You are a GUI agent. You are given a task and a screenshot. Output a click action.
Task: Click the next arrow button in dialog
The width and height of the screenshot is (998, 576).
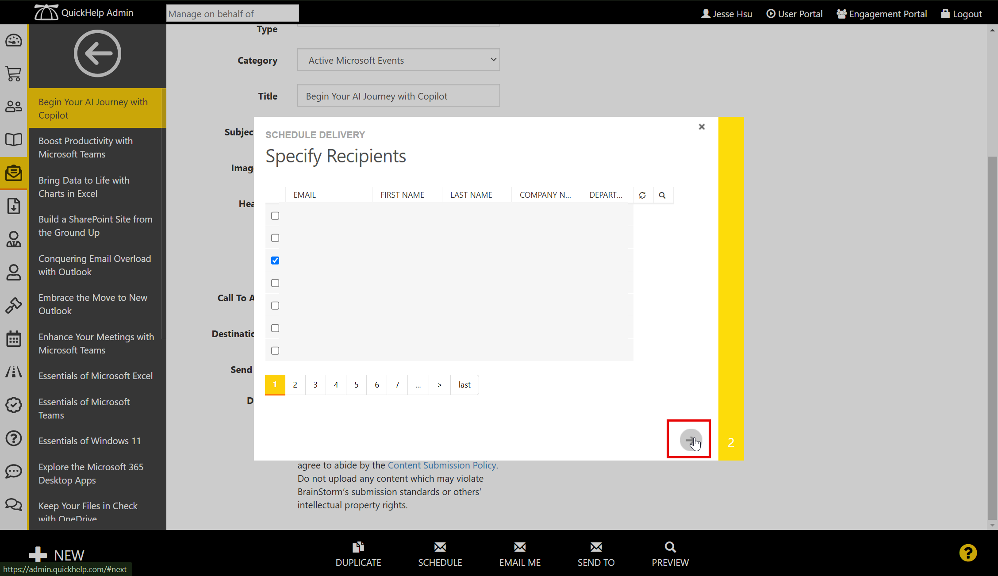pos(690,440)
